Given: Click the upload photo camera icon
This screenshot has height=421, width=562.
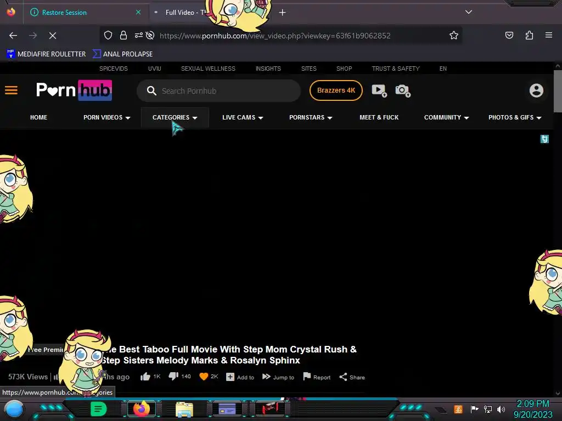Looking at the screenshot, I should [403, 90].
